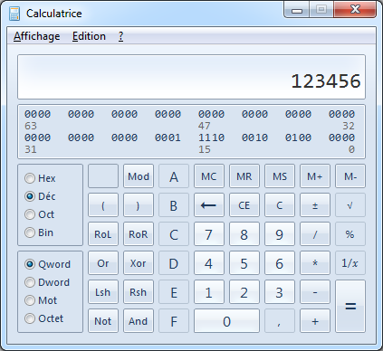This screenshot has width=383, height=351.
Task: Click digit 2 key
Action: coord(244,292)
